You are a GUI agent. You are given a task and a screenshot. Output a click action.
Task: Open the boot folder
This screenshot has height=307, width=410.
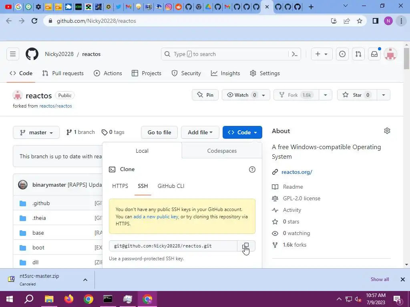[38, 247]
